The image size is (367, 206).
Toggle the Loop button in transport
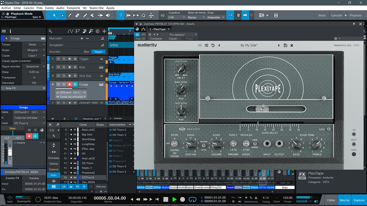(192, 199)
